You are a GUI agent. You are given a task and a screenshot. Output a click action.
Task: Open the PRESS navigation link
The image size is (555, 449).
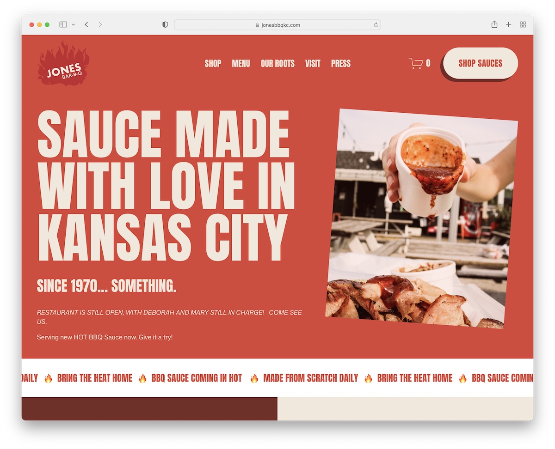341,63
